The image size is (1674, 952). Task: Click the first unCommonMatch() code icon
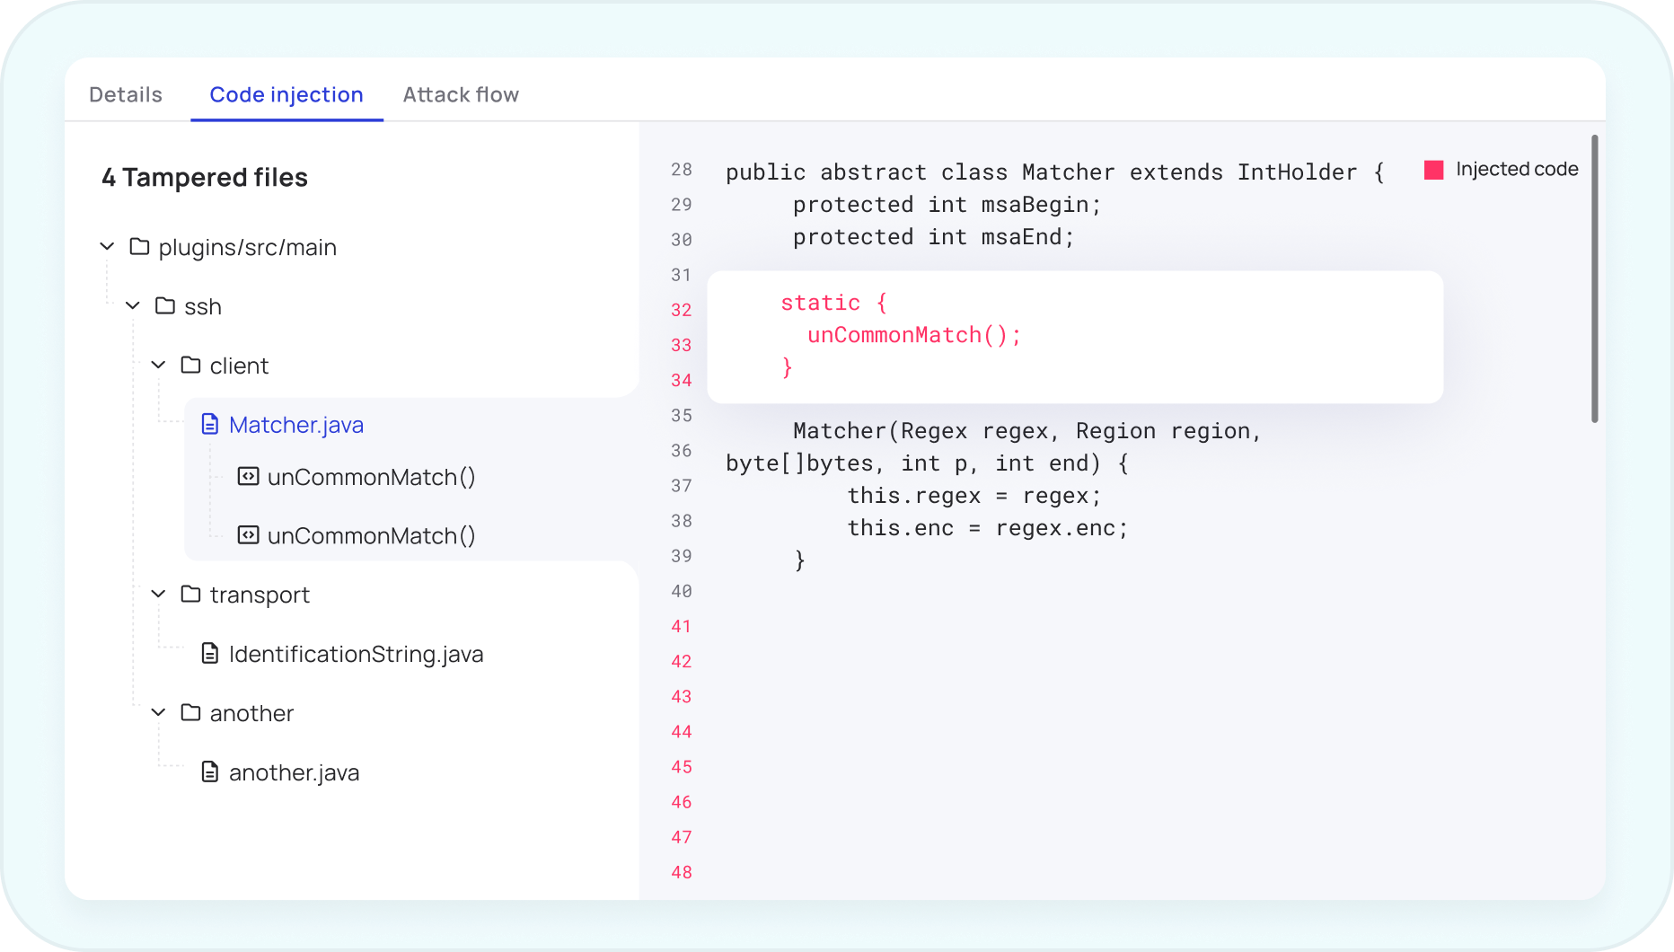248,477
